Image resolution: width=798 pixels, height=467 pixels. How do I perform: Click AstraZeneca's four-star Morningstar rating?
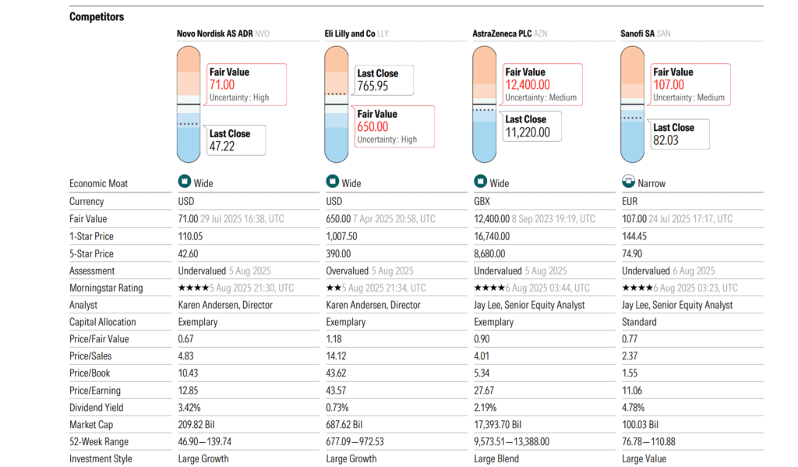[x=489, y=288]
